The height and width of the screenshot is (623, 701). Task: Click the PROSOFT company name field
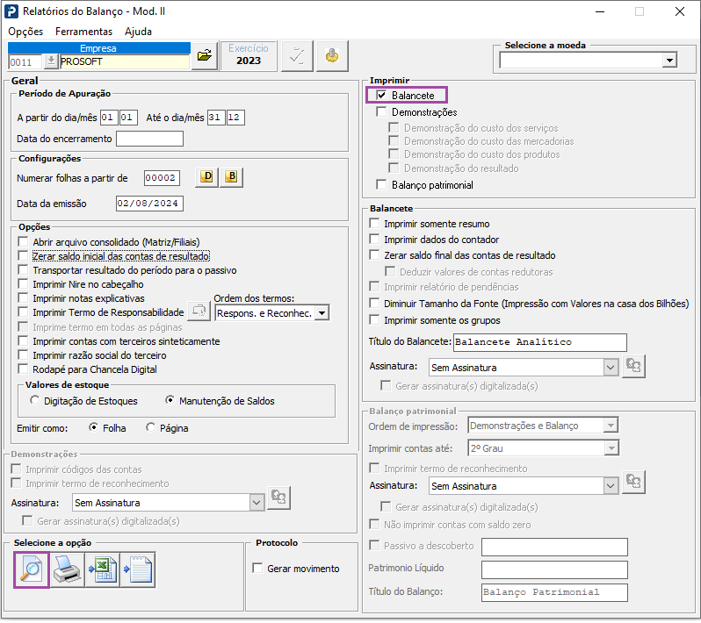pyautogui.click(x=124, y=61)
